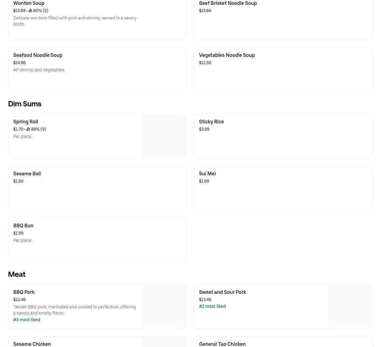Screen dimensions: 380x347
Task: Open the Sweet and Sour Pork image
Action: pyautogui.click(x=350, y=306)
